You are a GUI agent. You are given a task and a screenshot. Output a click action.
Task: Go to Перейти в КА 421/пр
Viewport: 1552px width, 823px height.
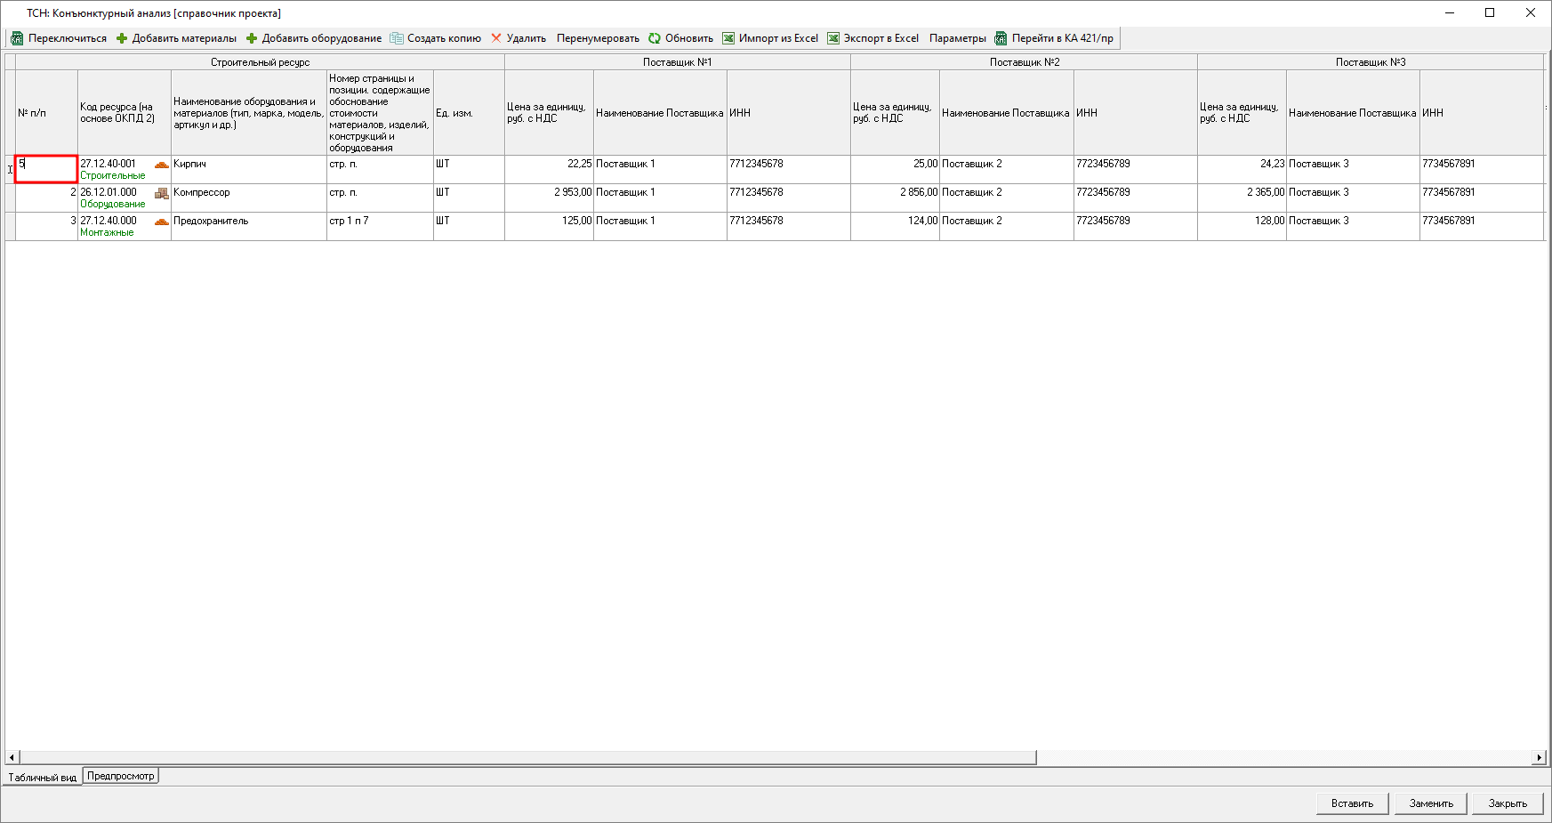(x=1054, y=38)
